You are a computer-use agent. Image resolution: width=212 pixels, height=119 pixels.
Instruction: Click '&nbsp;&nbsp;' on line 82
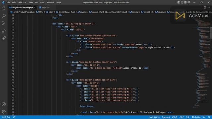coord(87,106)
